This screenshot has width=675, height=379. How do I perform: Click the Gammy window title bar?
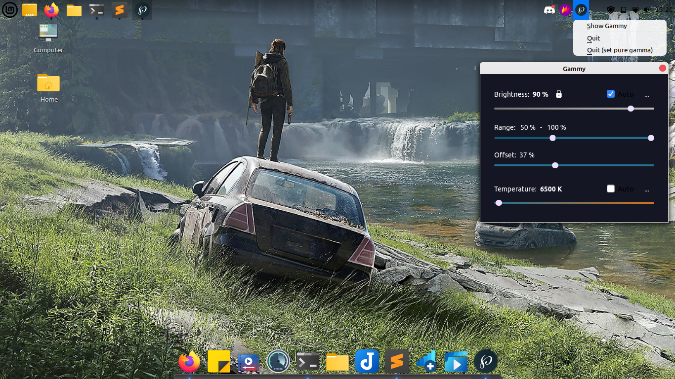click(x=574, y=69)
